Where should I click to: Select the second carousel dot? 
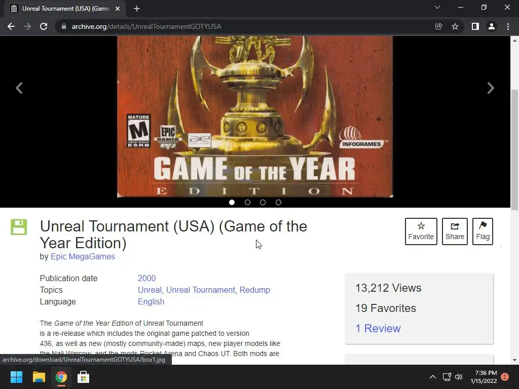click(247, 202)
